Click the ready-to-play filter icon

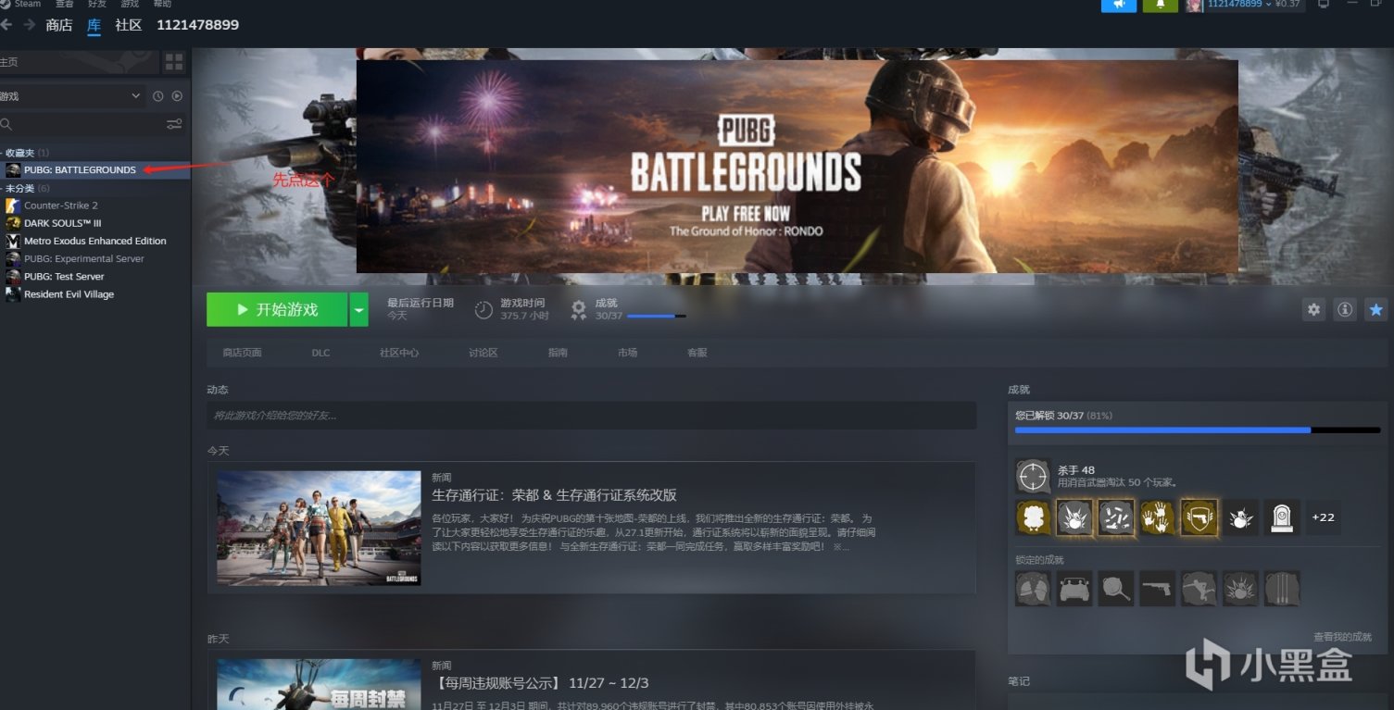177,96
